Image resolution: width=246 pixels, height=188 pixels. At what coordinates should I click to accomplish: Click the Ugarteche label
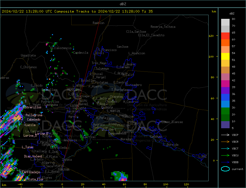pyautogui.click(x=74, y=126)
